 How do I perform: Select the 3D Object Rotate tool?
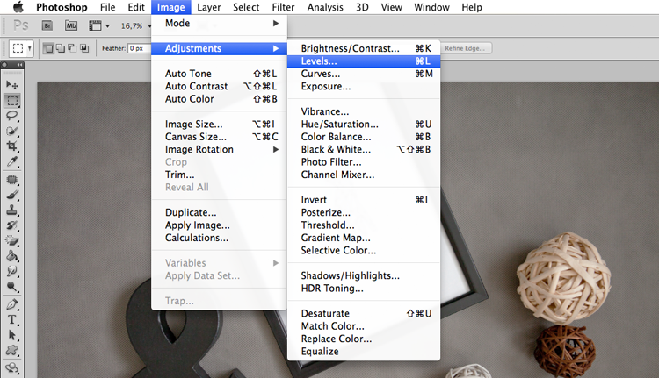point(12,368)
